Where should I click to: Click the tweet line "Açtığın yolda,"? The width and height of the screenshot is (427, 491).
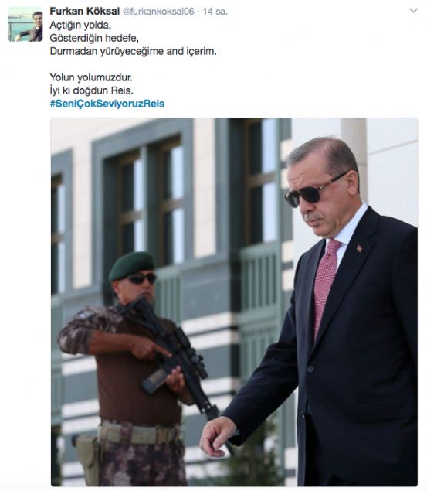(80, 25)
